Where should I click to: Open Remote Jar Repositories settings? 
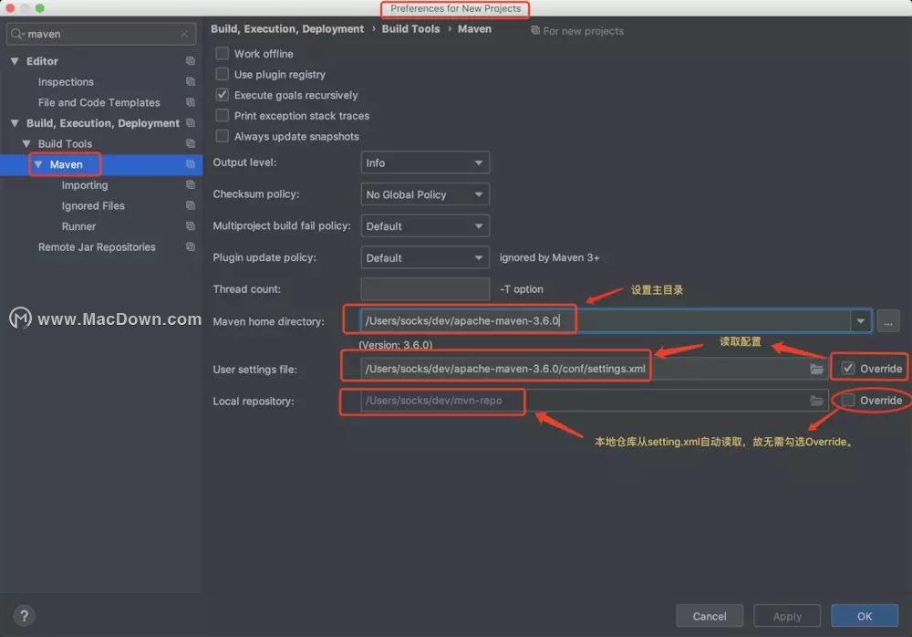click(97, 247)
